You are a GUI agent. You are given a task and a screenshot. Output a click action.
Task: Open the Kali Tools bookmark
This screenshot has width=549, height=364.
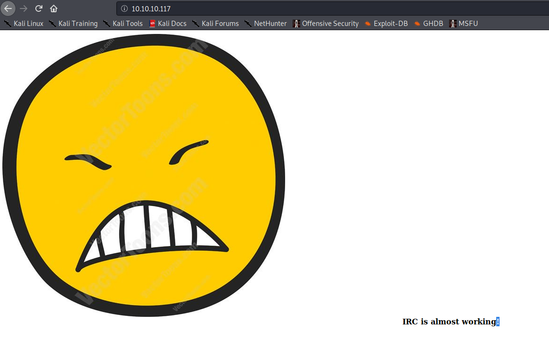127,23
